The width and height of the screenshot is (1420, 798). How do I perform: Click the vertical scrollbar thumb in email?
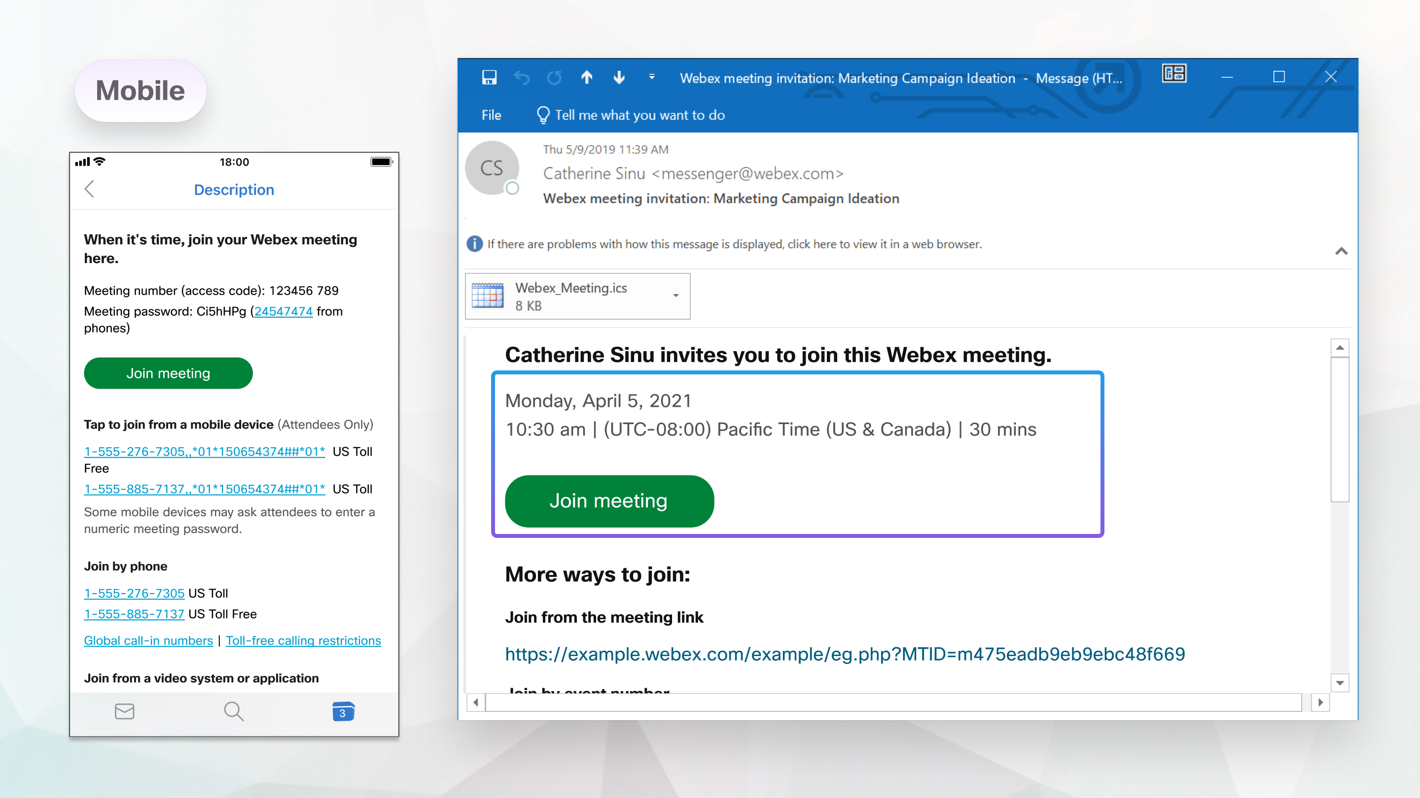coord(1340,430)
